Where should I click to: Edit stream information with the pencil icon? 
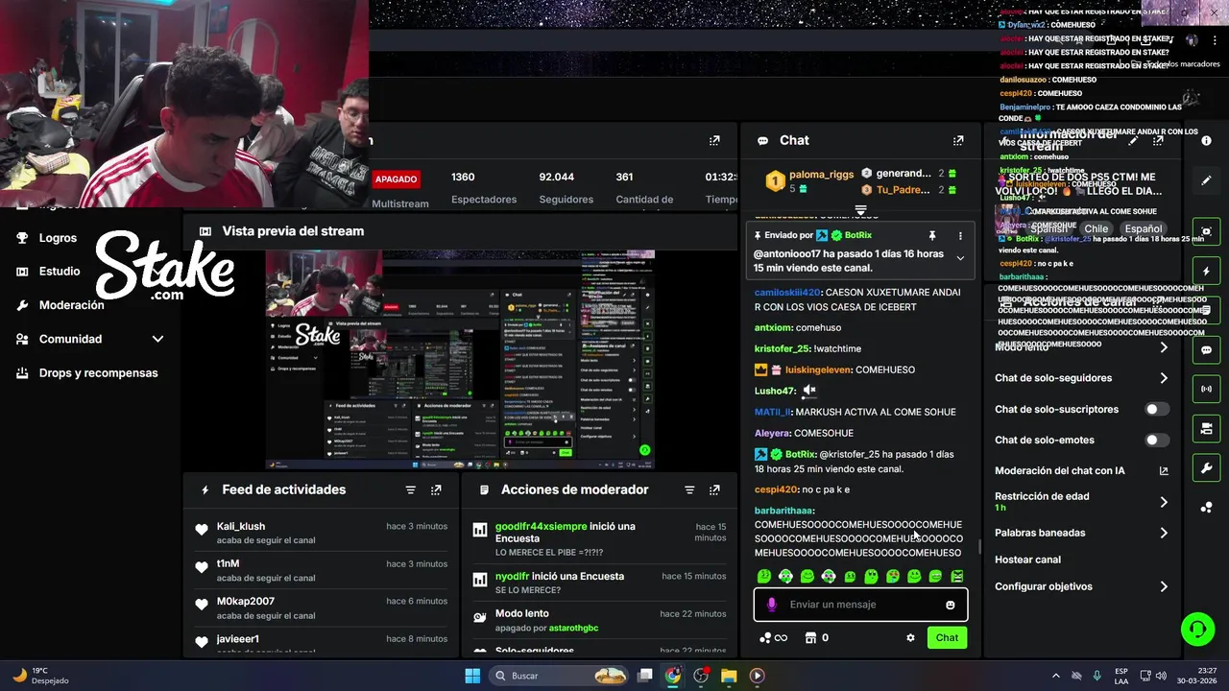(1133, 140)
